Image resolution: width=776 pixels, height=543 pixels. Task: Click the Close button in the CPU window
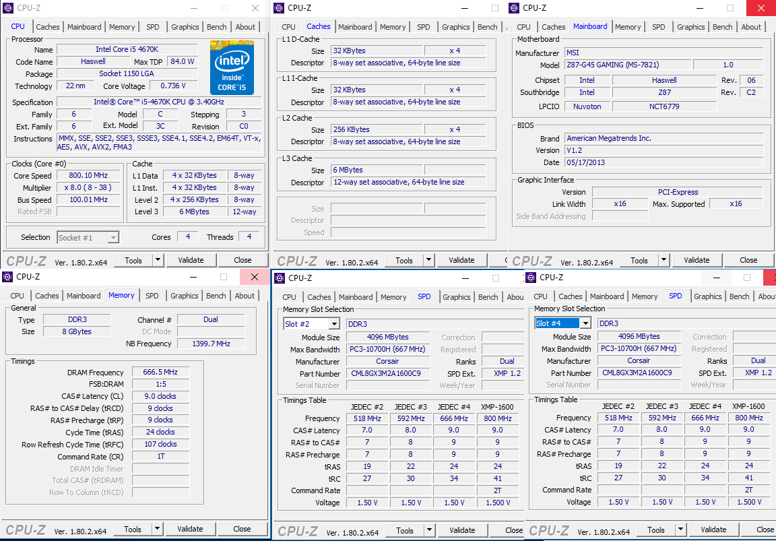pyautogui.click(x=243, y=260)
